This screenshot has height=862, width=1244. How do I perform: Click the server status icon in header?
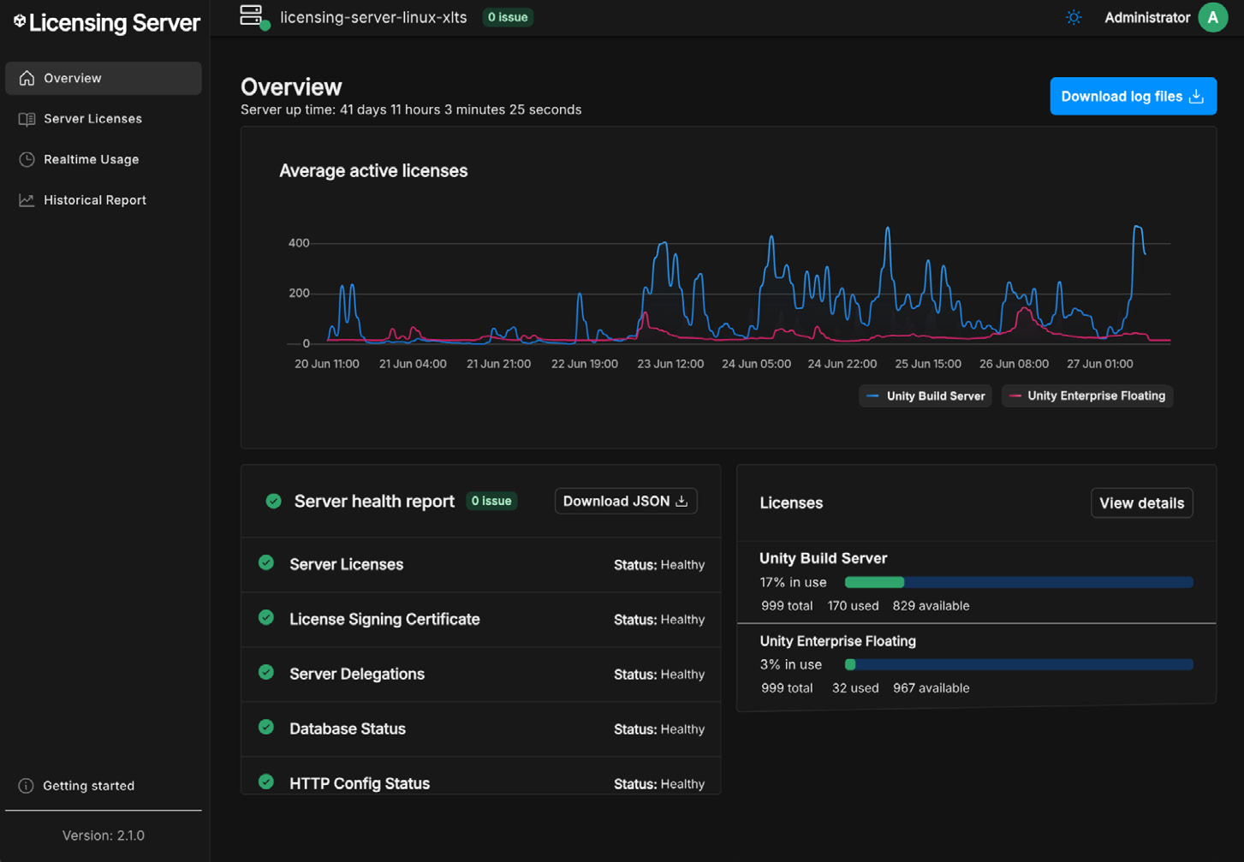click(x=253, y=16)
